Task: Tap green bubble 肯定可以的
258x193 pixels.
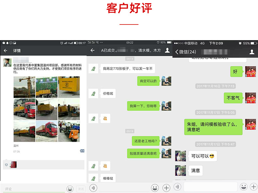Action: click(148, 81)
